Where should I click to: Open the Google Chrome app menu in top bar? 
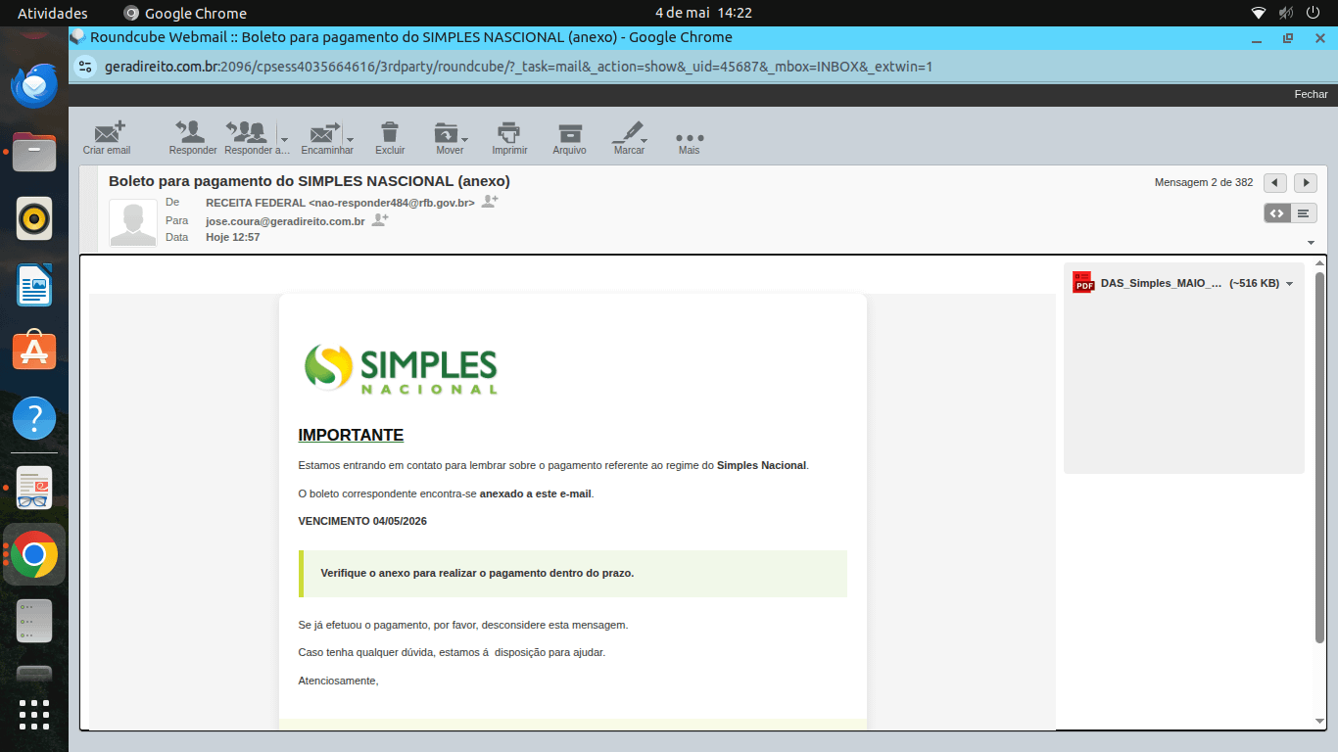click(185, 13)
